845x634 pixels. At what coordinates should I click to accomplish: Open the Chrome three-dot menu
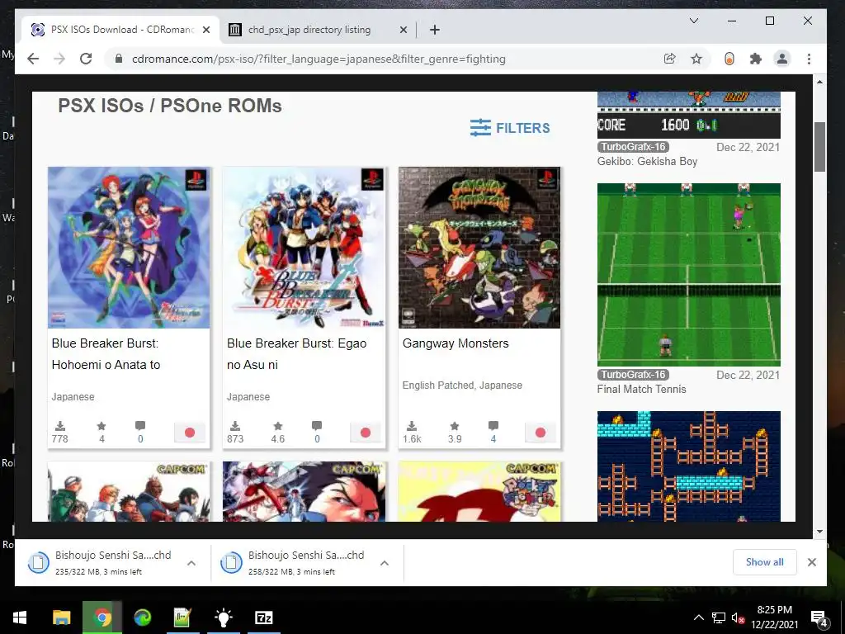click(x=809, y=59)
